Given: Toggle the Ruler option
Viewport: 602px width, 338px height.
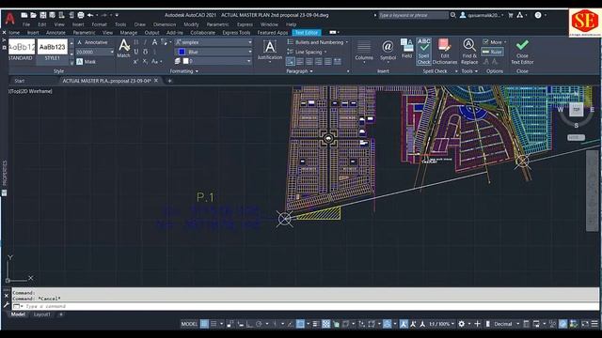Looking at the screenshot, I should 492,52.
